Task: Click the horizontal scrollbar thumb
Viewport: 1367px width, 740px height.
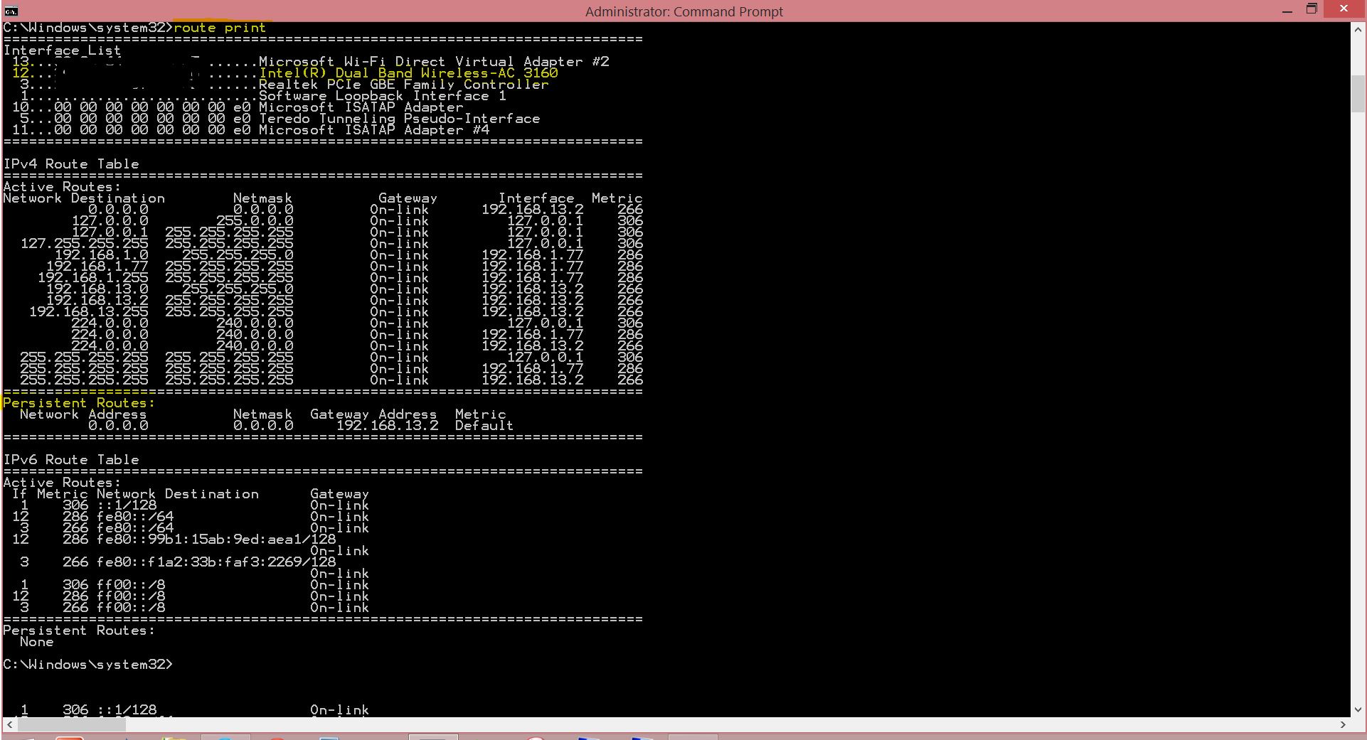Action: [x=71, y=724]
